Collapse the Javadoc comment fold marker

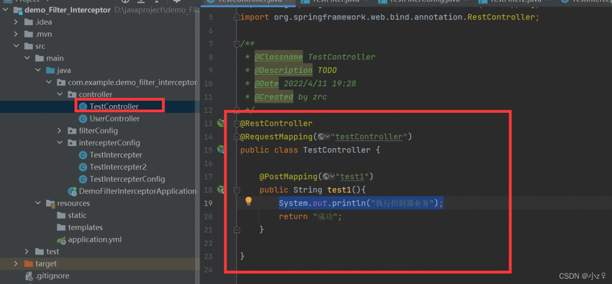(x=236, y=44)
